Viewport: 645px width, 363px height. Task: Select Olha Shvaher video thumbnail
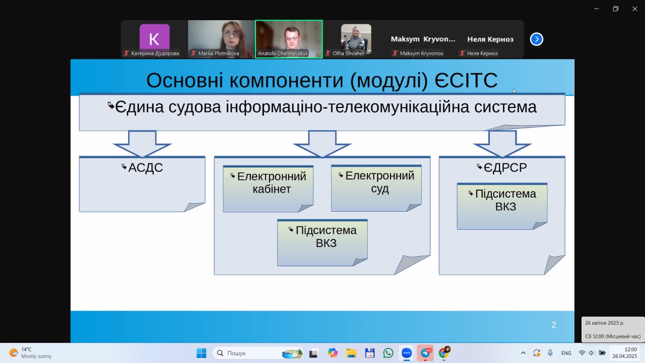click(356, 39)
